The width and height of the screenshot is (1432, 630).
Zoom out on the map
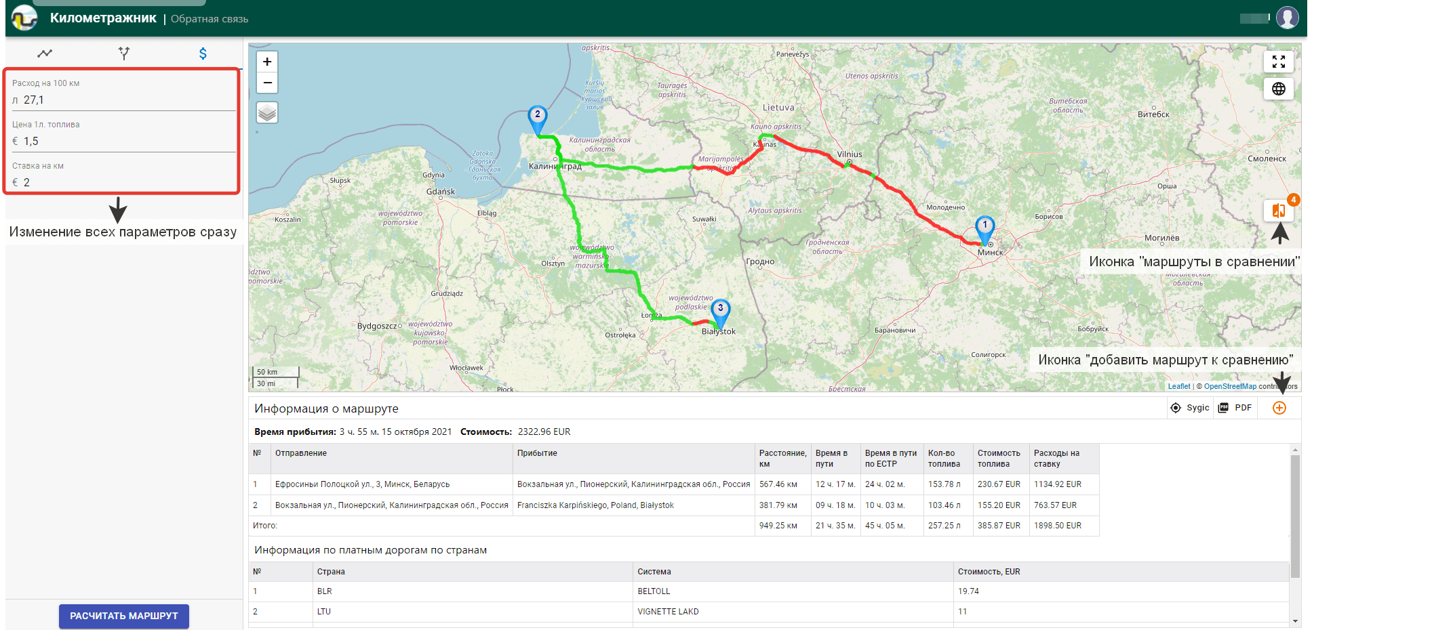tap(267, 83)
